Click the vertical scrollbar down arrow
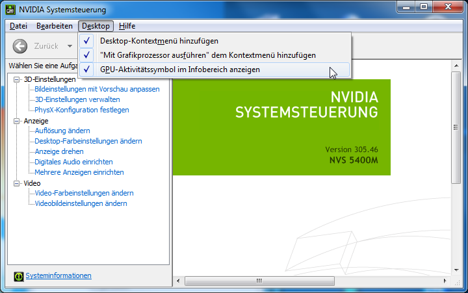The image size is (468, 293). click(x=456, y=270)
